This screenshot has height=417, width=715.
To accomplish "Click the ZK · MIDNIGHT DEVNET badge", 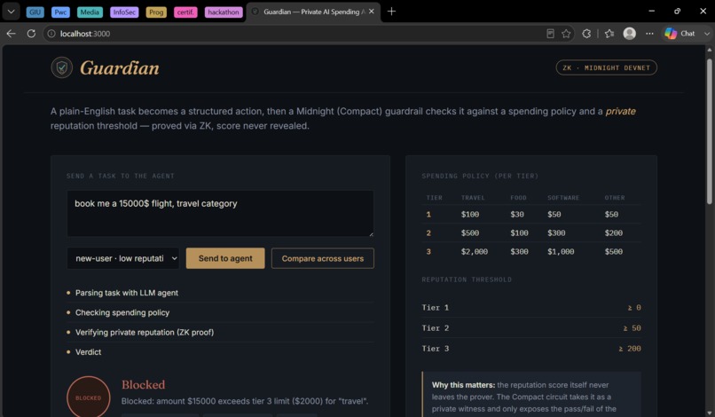I will (607, 67).
